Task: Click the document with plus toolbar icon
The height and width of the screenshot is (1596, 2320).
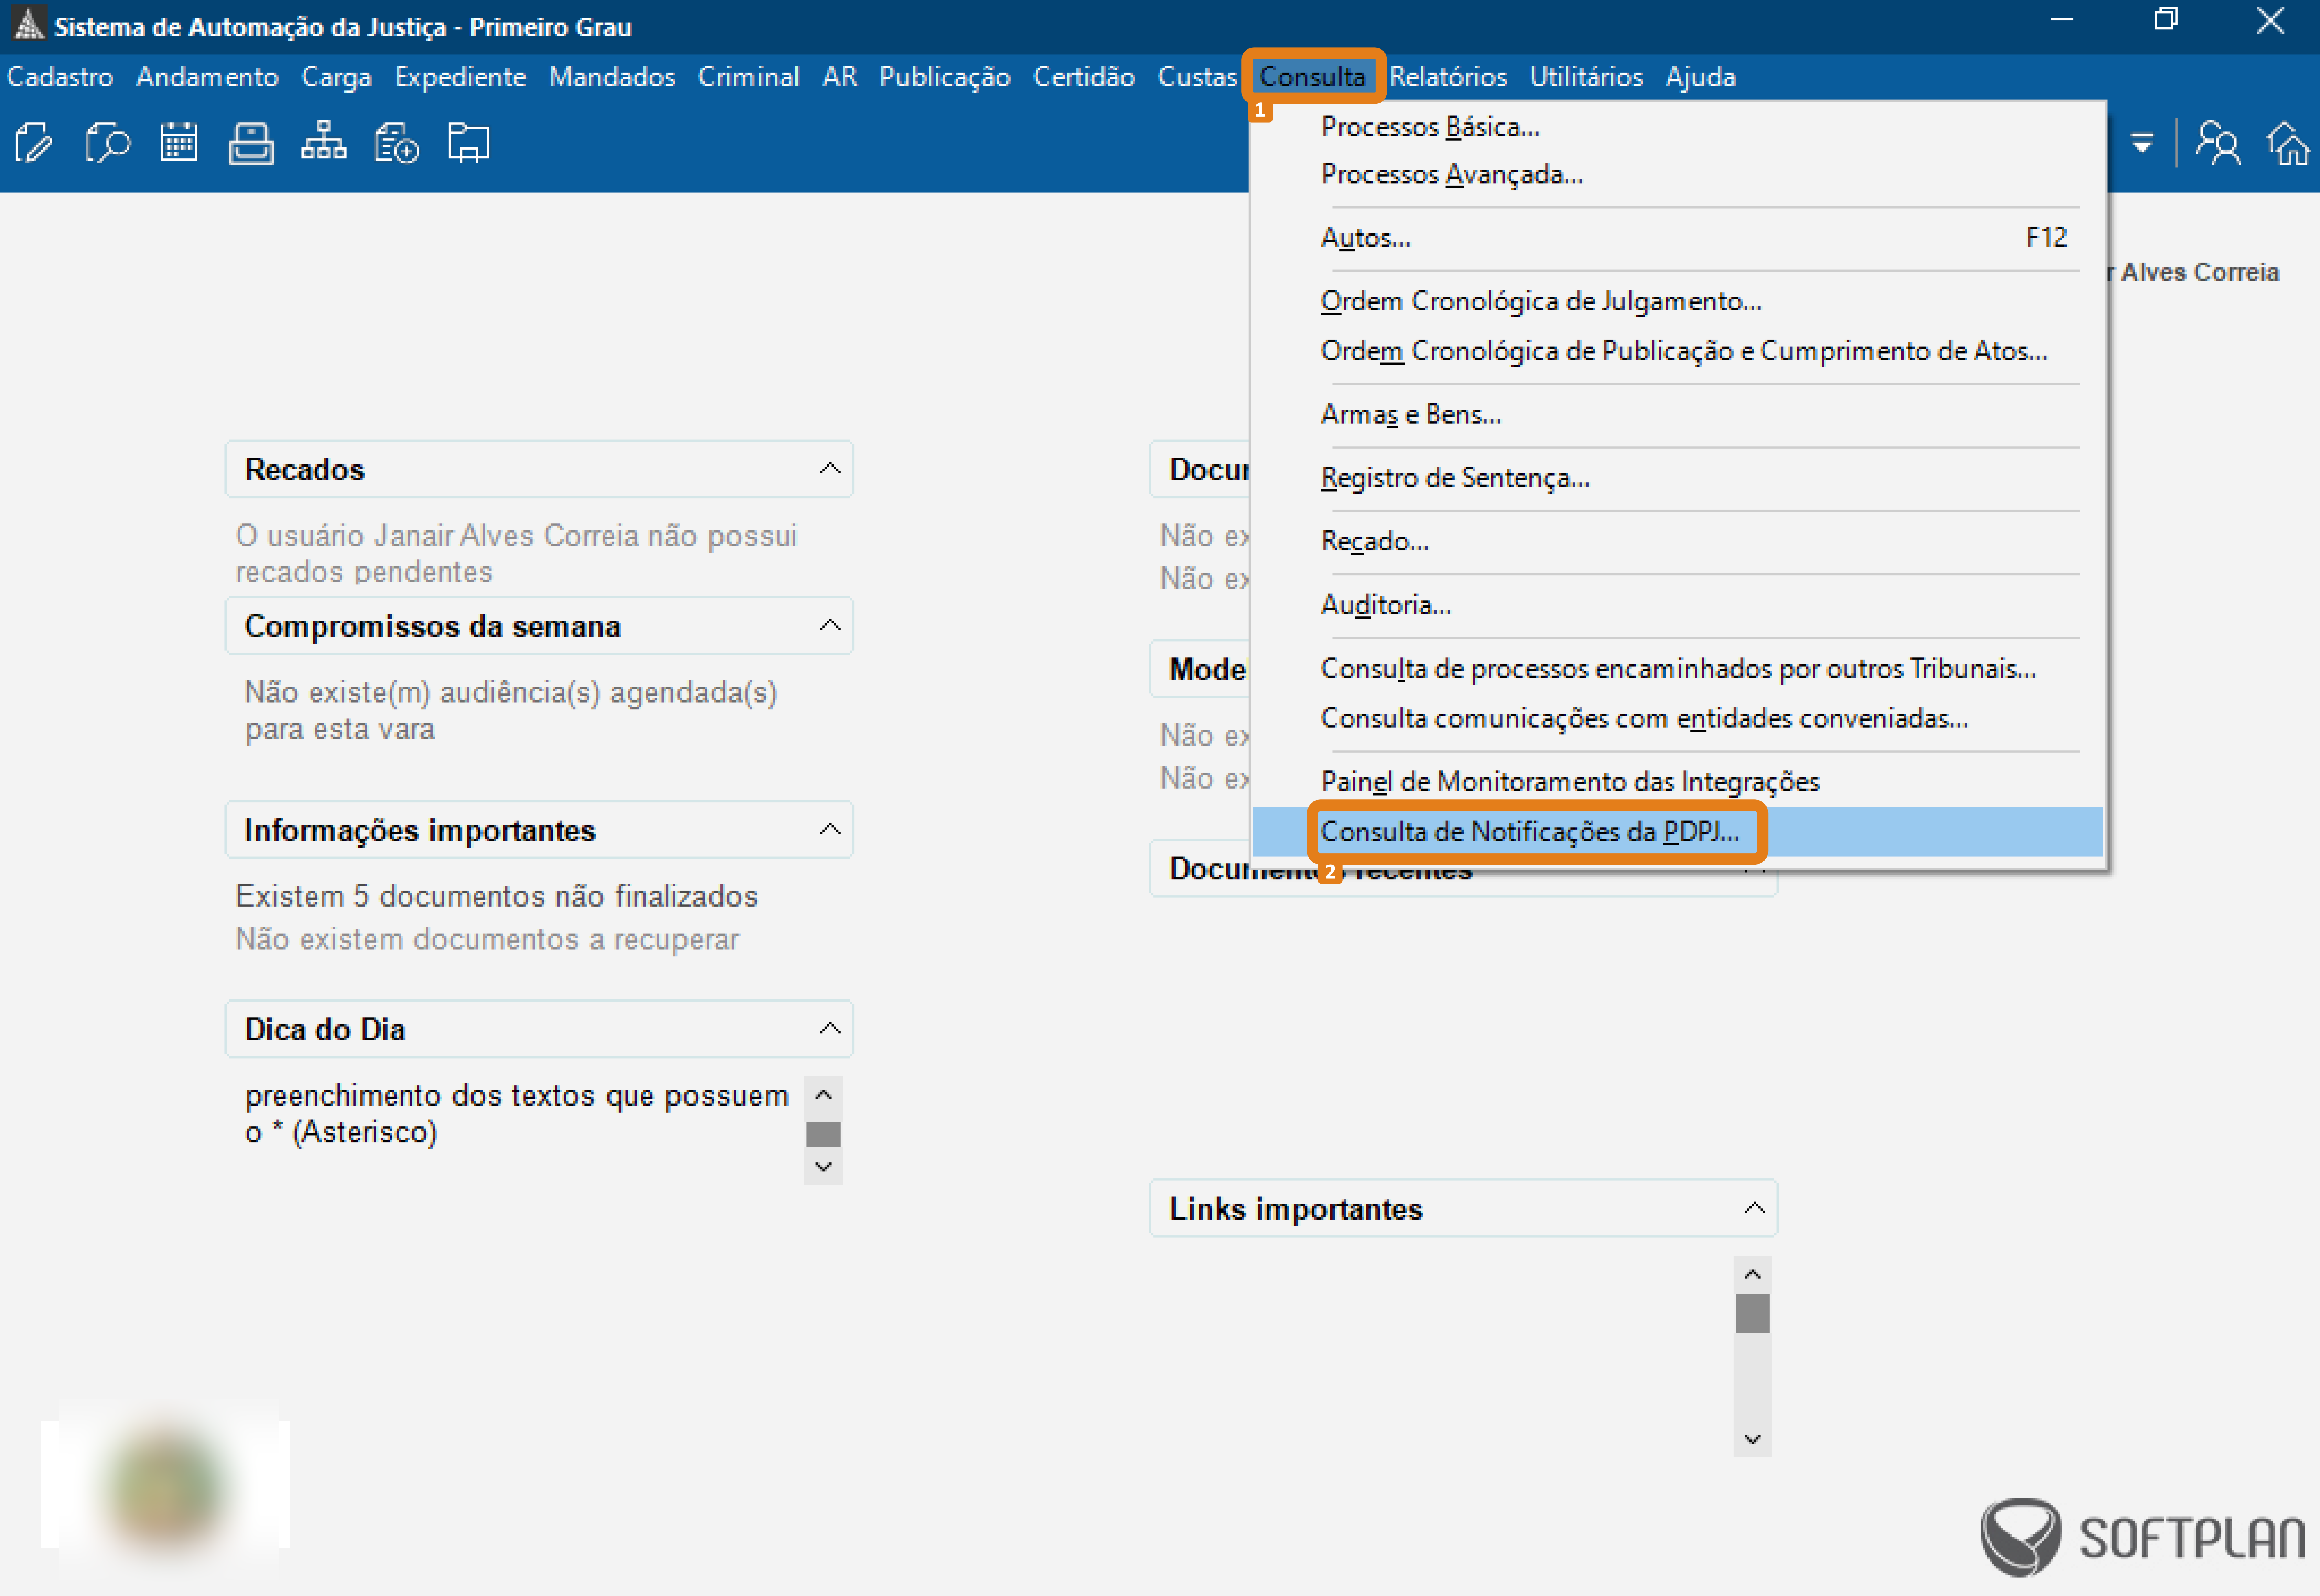Action: click(396, 144)
